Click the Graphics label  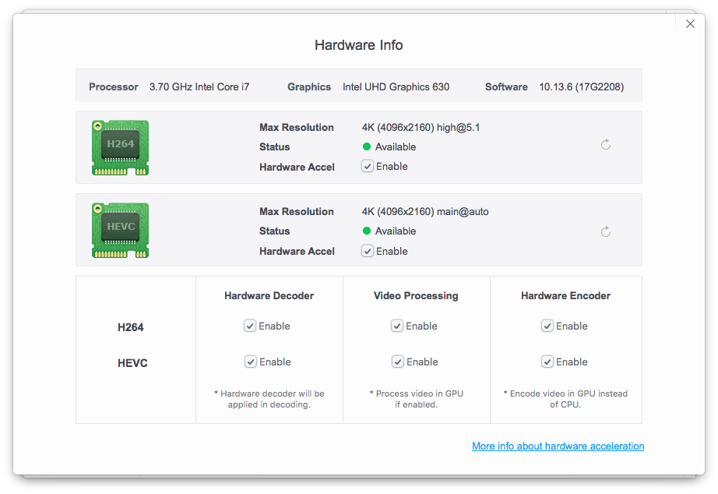(x=309, y=86)
